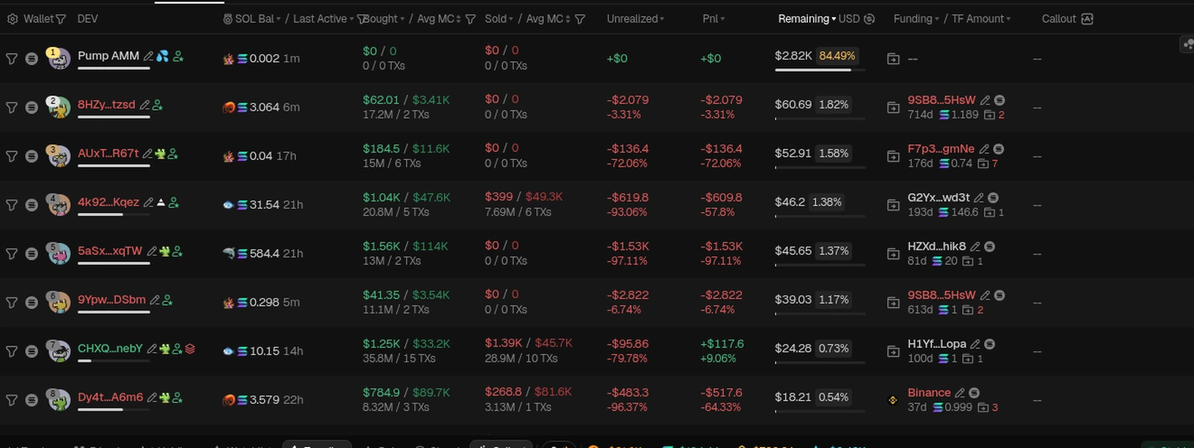Image resolution: width=1194 pixels, height=448 pixels.
Task: Click the Callout column header label
Action: pos(1059,19)
